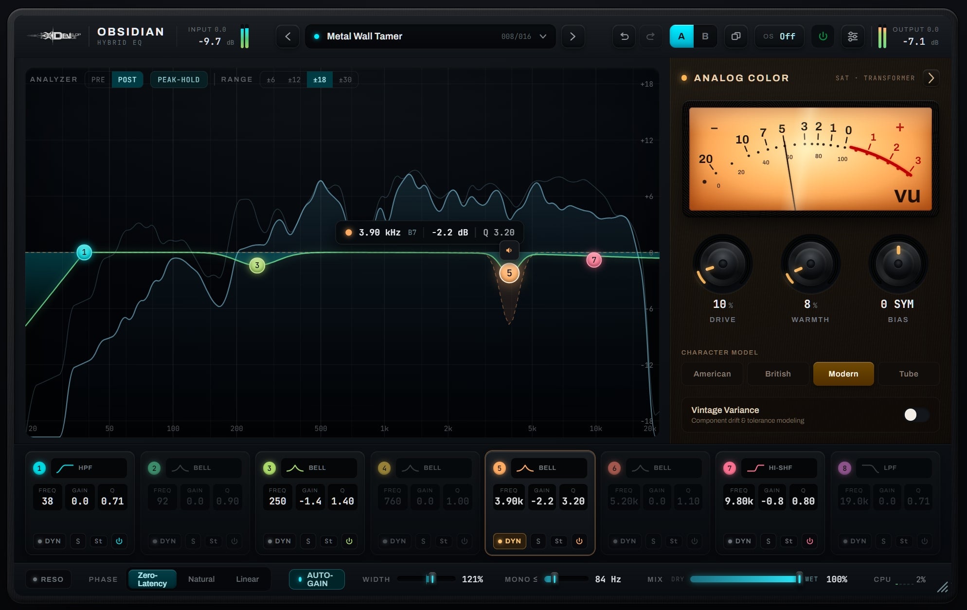967x610 pixels.
Task: Set range to ±12
Action: (x=294, y=80)
